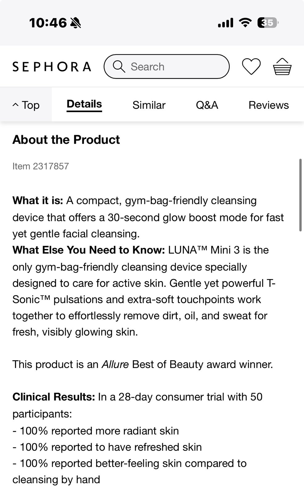The image size is (304, 493).
Task: Tap the About the Product heading
Action: [x=66, y=140]
